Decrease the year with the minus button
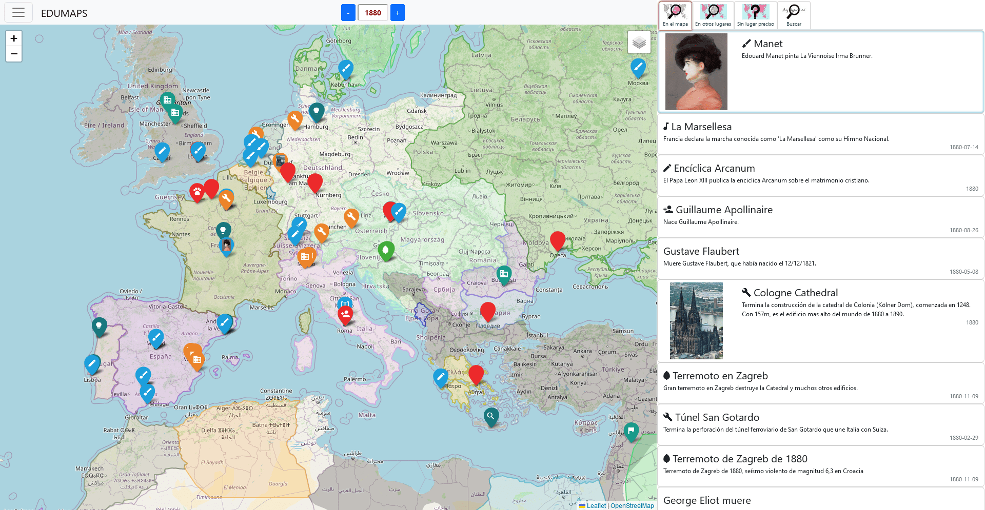 click(348, 12)
